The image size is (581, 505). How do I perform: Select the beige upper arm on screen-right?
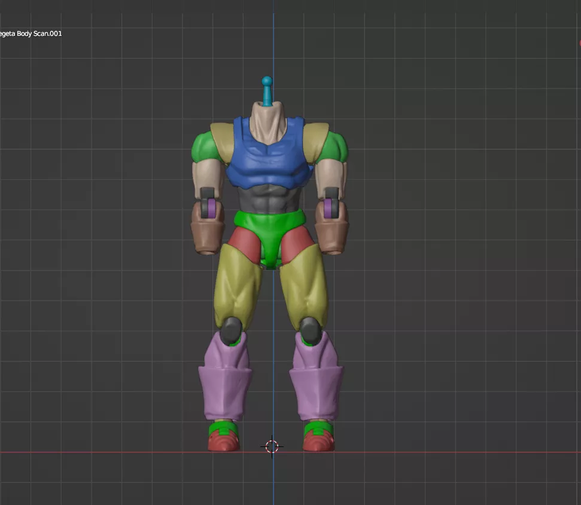click(x=330, y=176)
